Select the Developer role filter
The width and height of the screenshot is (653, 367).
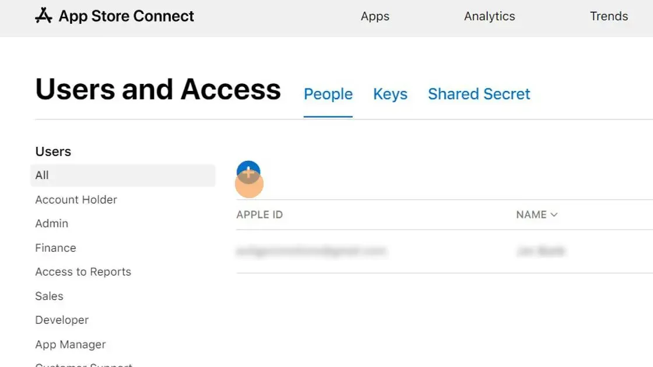62,320
